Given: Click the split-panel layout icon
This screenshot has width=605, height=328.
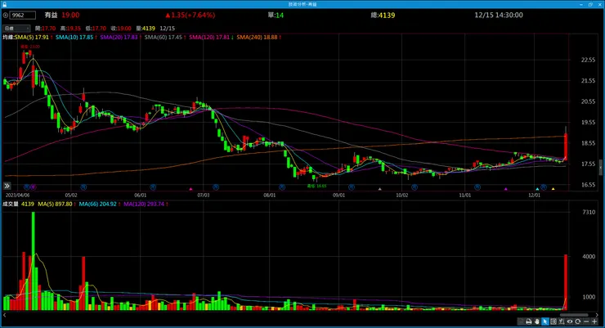Looking at the screenshot, I should tap(553, 321).
